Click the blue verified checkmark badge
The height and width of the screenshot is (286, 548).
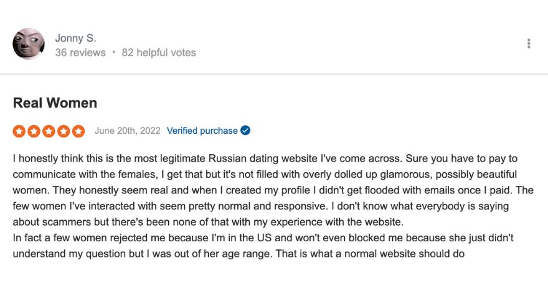[245, 131]
